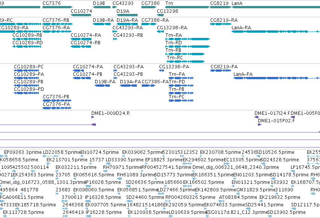Click the Trn gene name without suffix

click(x=169, y=3)
